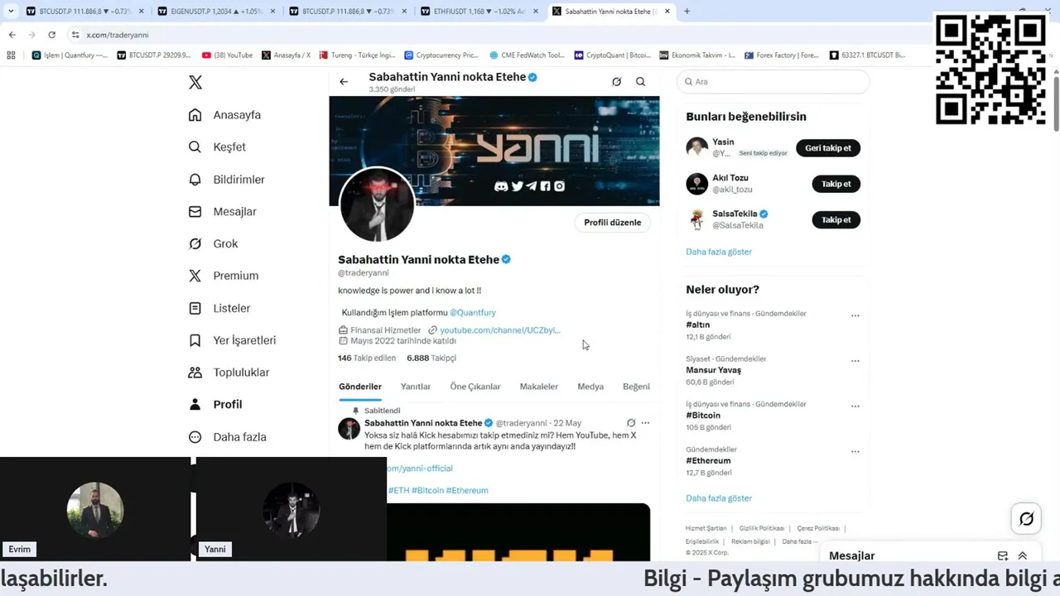Click the X logo in sidebar
This screenshot has width=1060, height=596.
tap(195, 82)
